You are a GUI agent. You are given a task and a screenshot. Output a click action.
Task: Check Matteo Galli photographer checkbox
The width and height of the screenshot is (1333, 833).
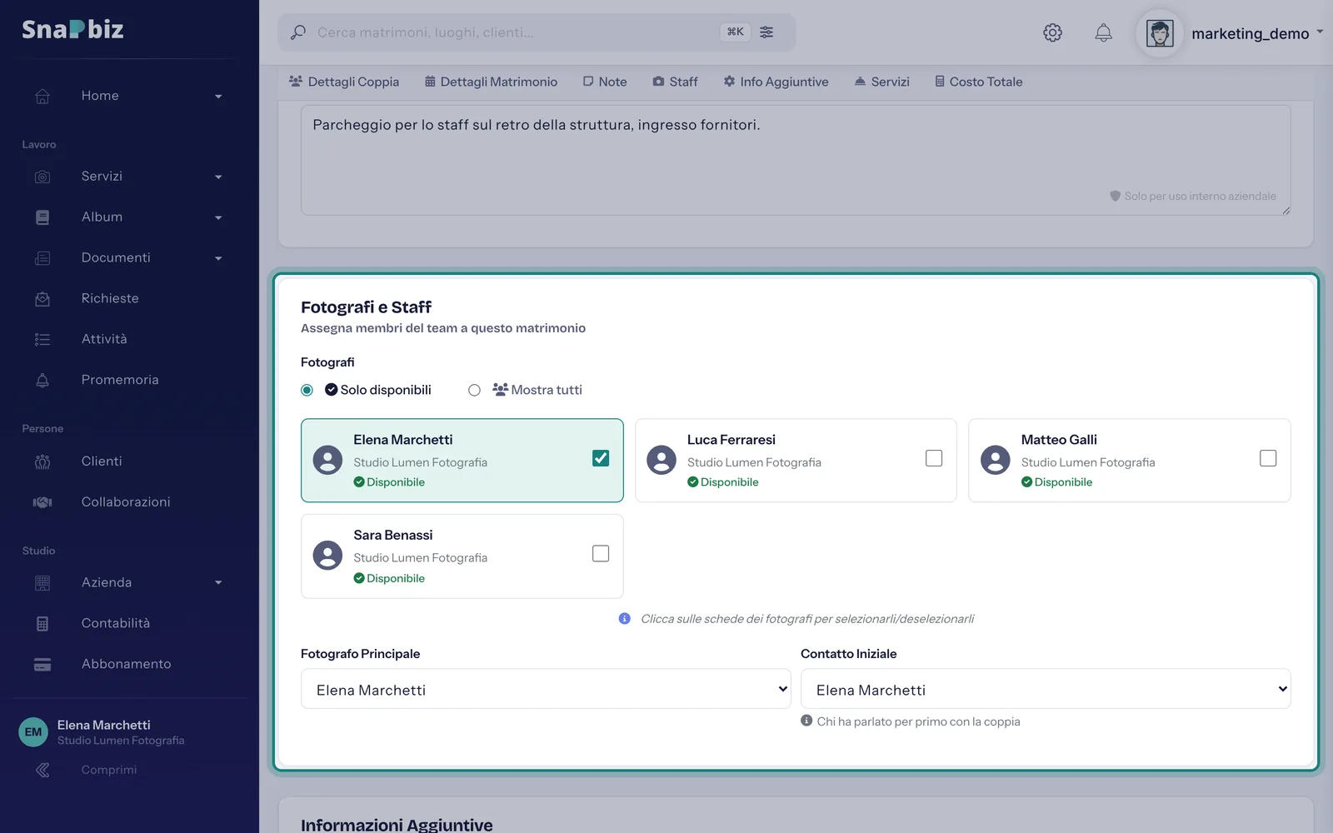pos(1268,458)
